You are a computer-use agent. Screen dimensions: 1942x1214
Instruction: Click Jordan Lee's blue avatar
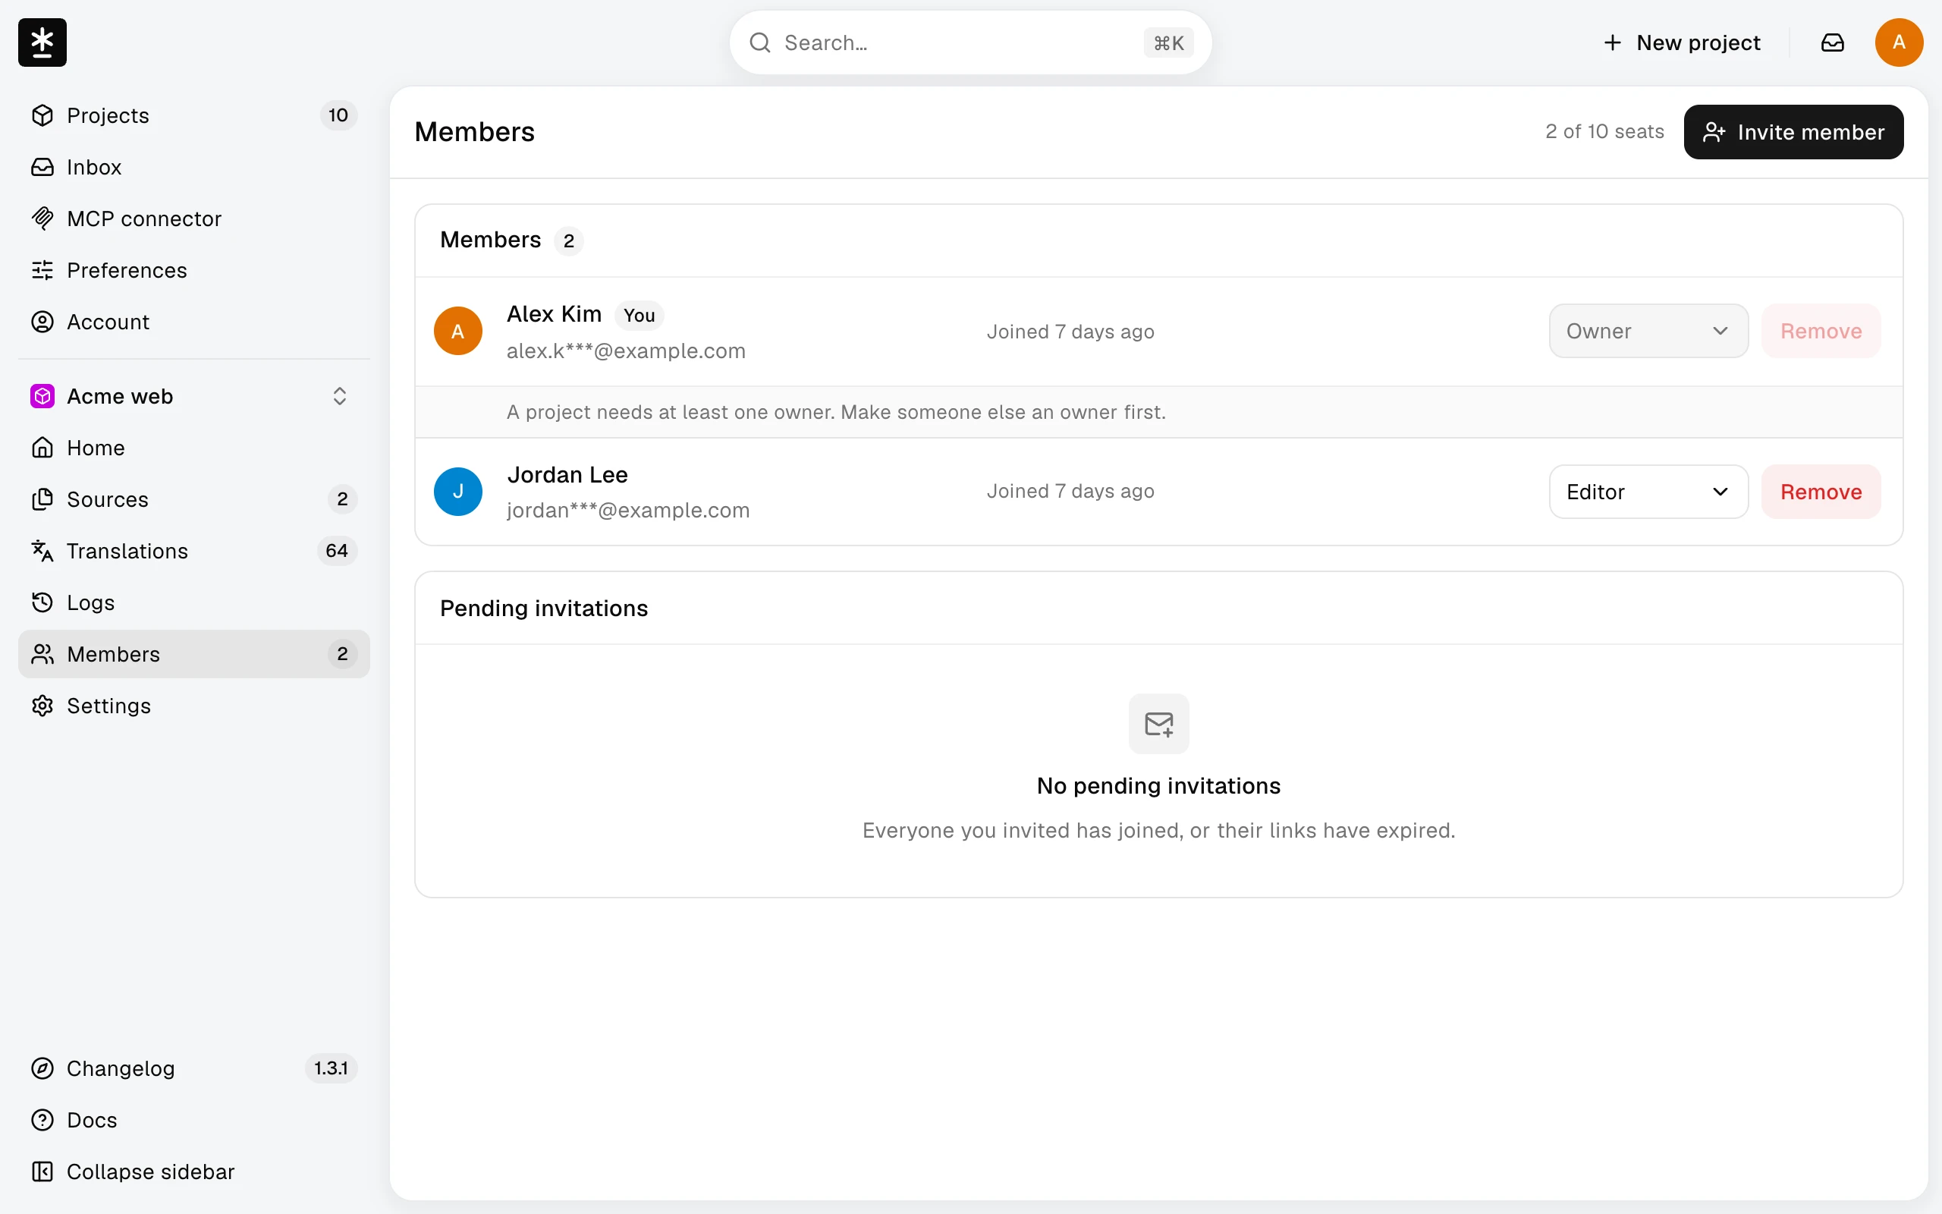pyautogui.click(x=458, y=492)
